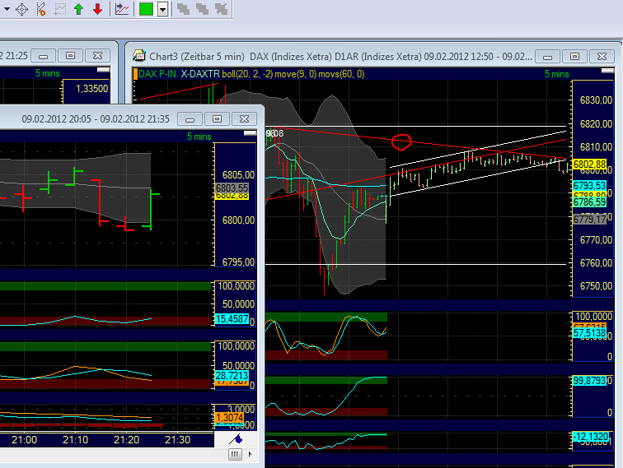Maximize the Chart3 DAX window
The width and height of the screenshot is (623, 468).
click(x=574, y=56)
